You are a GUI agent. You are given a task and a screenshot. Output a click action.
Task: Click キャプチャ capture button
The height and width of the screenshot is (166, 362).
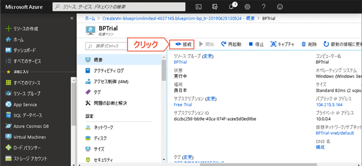click(x=282, y=44)
